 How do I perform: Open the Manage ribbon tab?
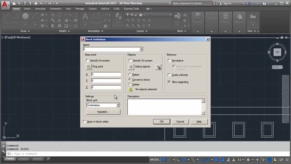pyautogui.click(x=80, y=9)
